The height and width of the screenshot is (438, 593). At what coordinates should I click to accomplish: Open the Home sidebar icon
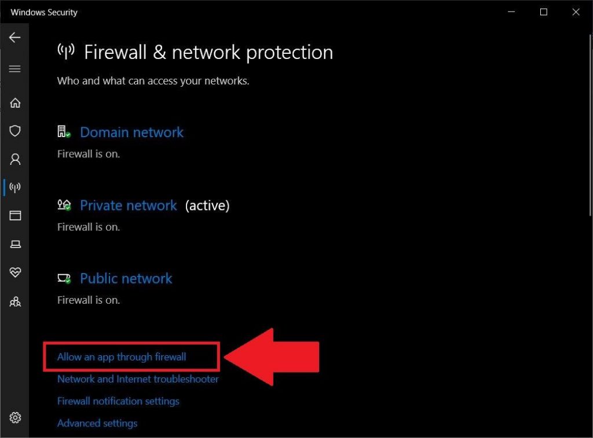(x=15, y=103)
